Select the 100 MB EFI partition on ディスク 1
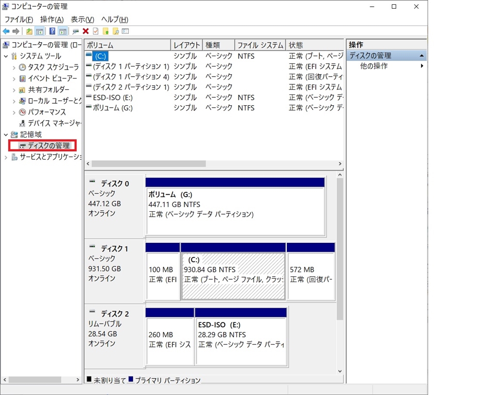The width and height of the screenshot is (496, 395). click(x=163, y=271)
